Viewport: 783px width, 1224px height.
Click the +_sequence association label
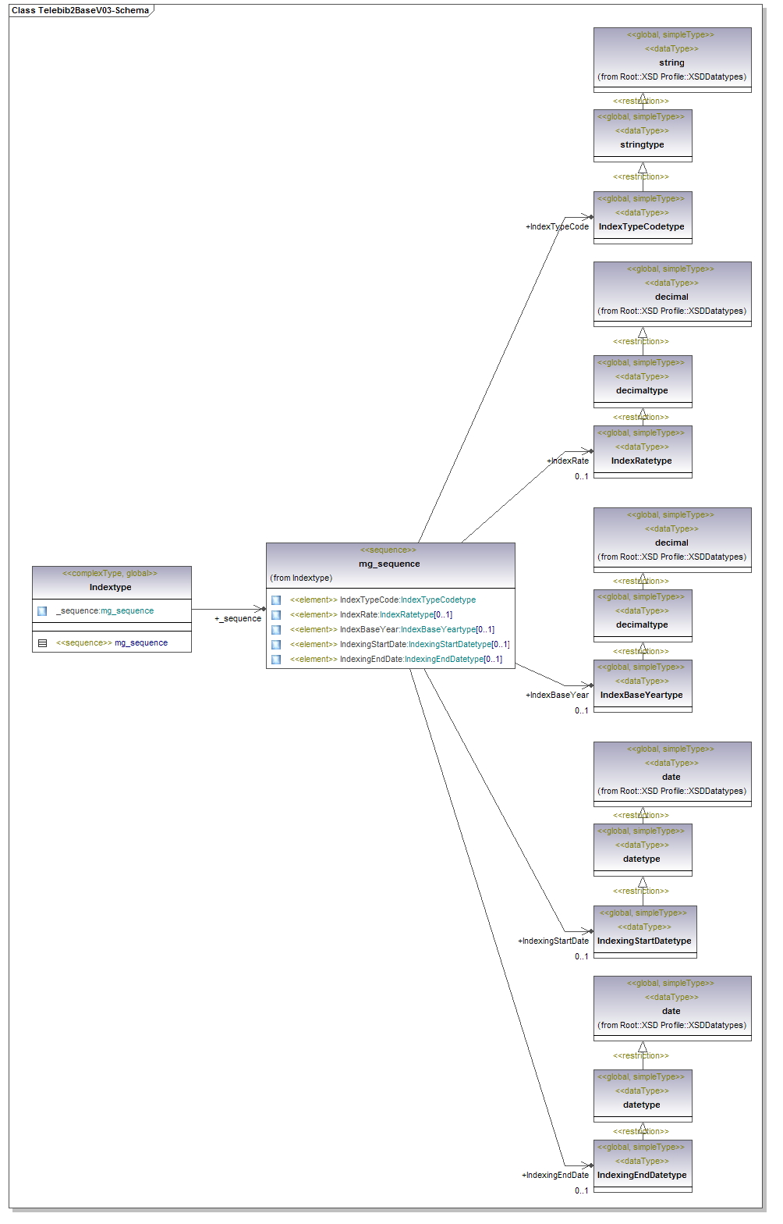238,619
